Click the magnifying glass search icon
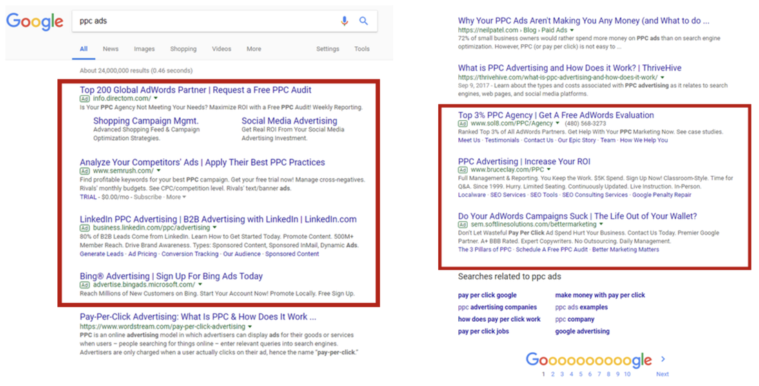 364,21
